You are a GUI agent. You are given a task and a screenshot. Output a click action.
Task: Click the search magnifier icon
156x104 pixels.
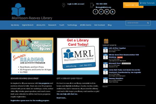(148, 23)
